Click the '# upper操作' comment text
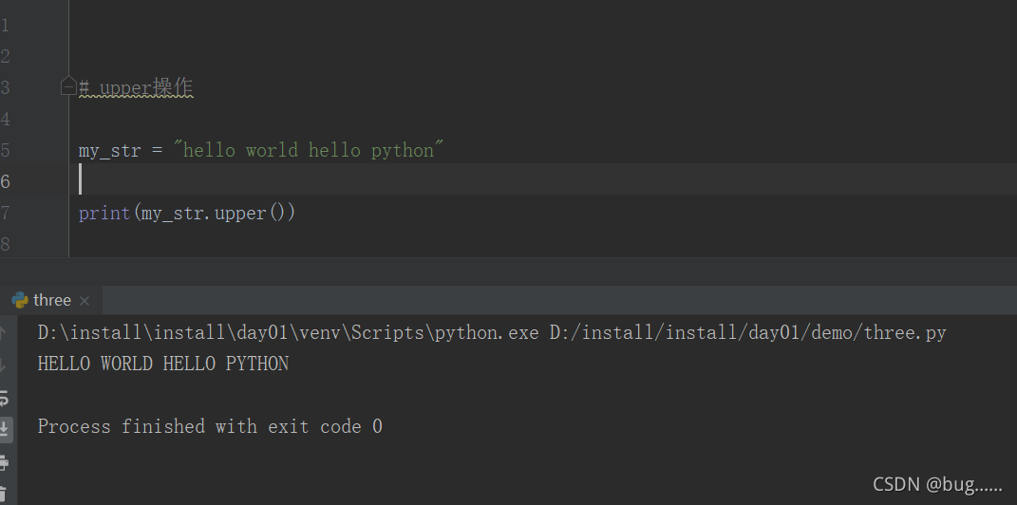Image resolution: width=1017 pixels, height=505 pixels. pos(136,87)
